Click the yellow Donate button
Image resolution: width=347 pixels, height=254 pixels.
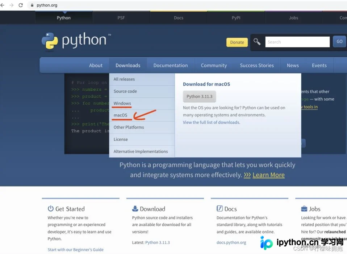[237, 42]
